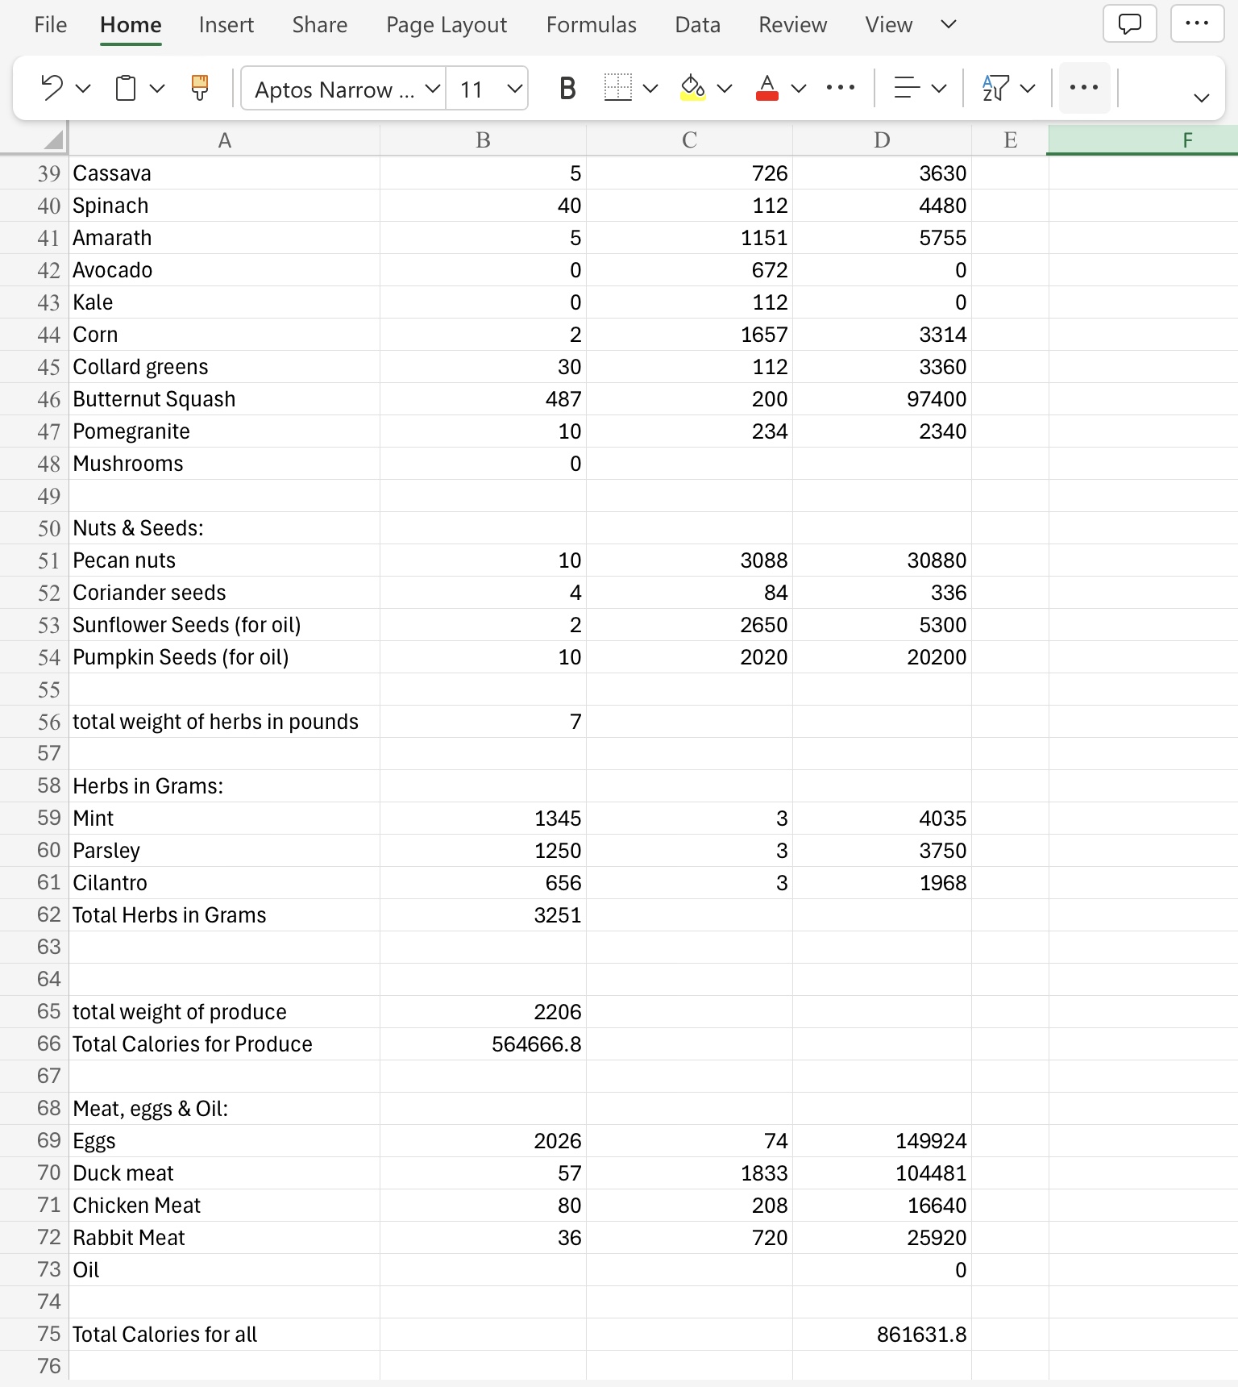1238x1387 pixels.
Task: Open the font name dropdown
Action: tap(433, 88)
